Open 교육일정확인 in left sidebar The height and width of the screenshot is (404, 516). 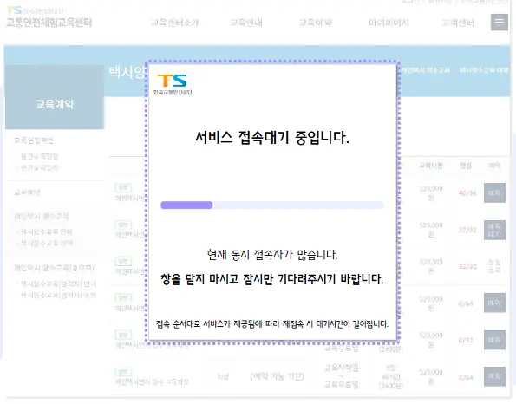(x=34, y=140)
